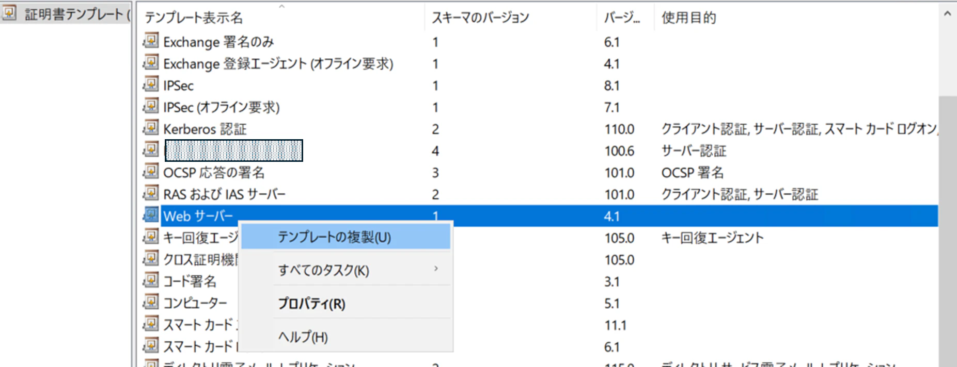
Task: Click 証明書テンプレート tree node icon
Action: pyautogui.click(x=9, y=12)
